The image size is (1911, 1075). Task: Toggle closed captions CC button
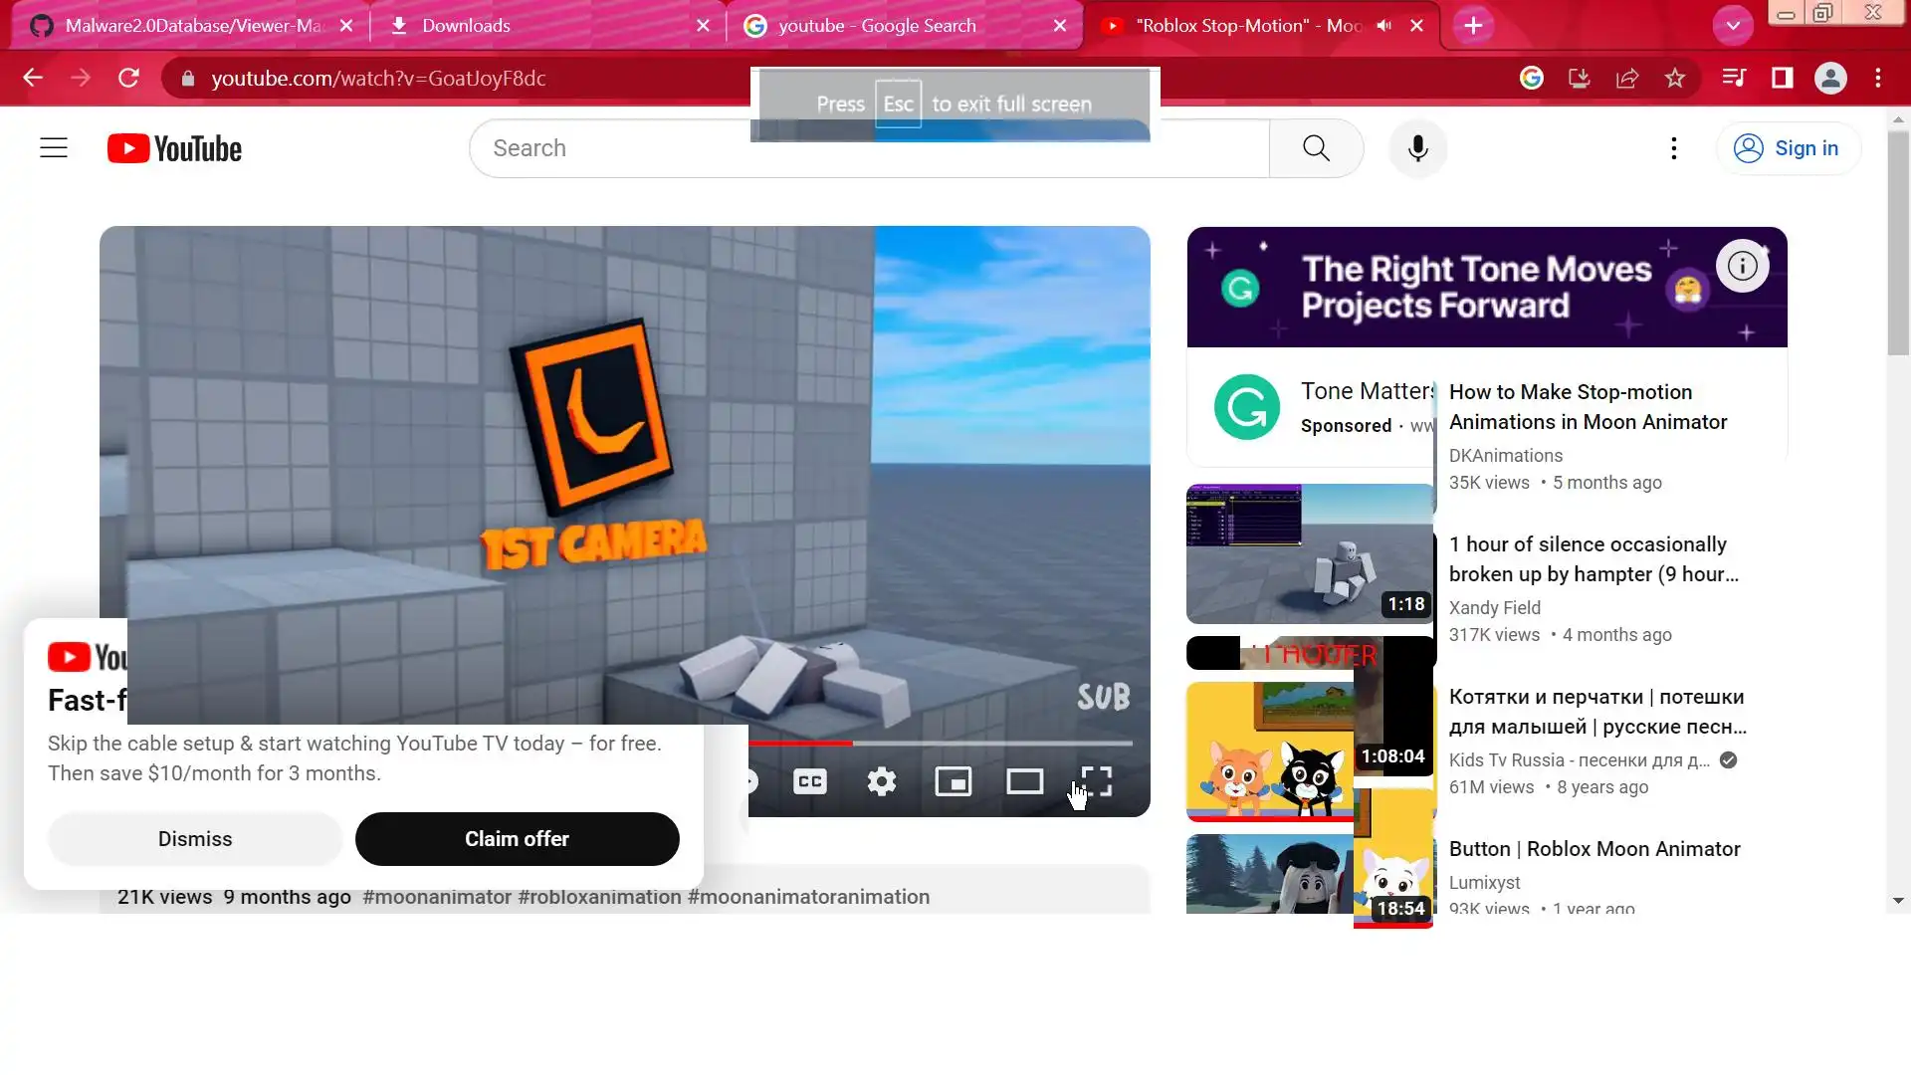pyautogui.click(x=809, y=781)
